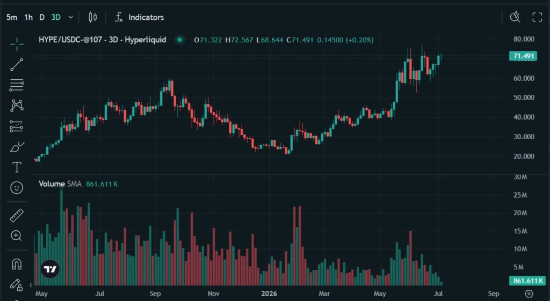Viewport: 550px width, 301px height.
Task: Click the 71.491 current price label
Action: tap(523, 56)
